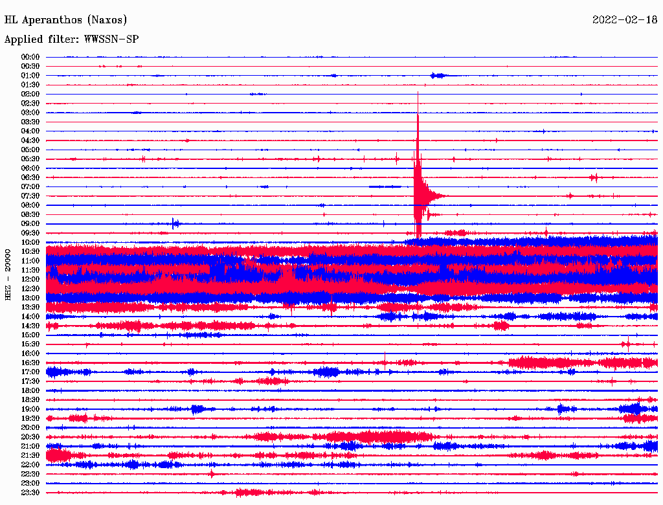The height and width of the screenshot is (505, 663).
Task: Click the 21:30 time label
Action: tap(30, 456)
